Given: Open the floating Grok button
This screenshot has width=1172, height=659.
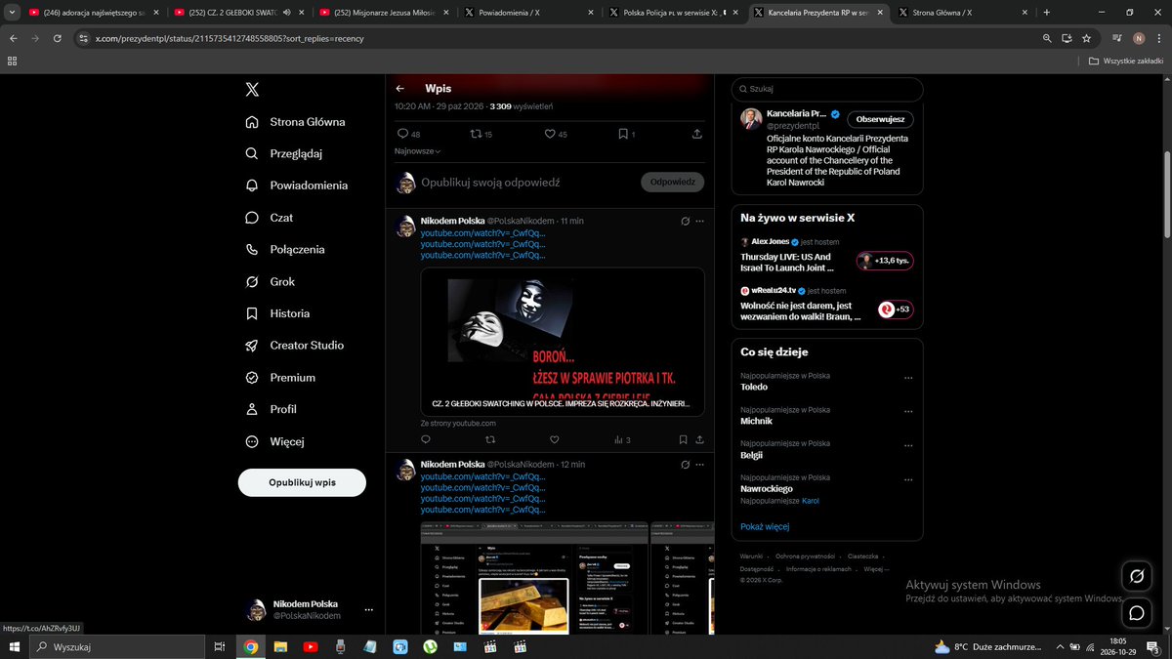Looking at the screenshot, I should point(1137,576).
